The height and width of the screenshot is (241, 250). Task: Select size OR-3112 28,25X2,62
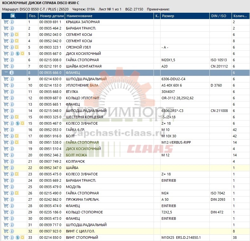click(177, 98)
